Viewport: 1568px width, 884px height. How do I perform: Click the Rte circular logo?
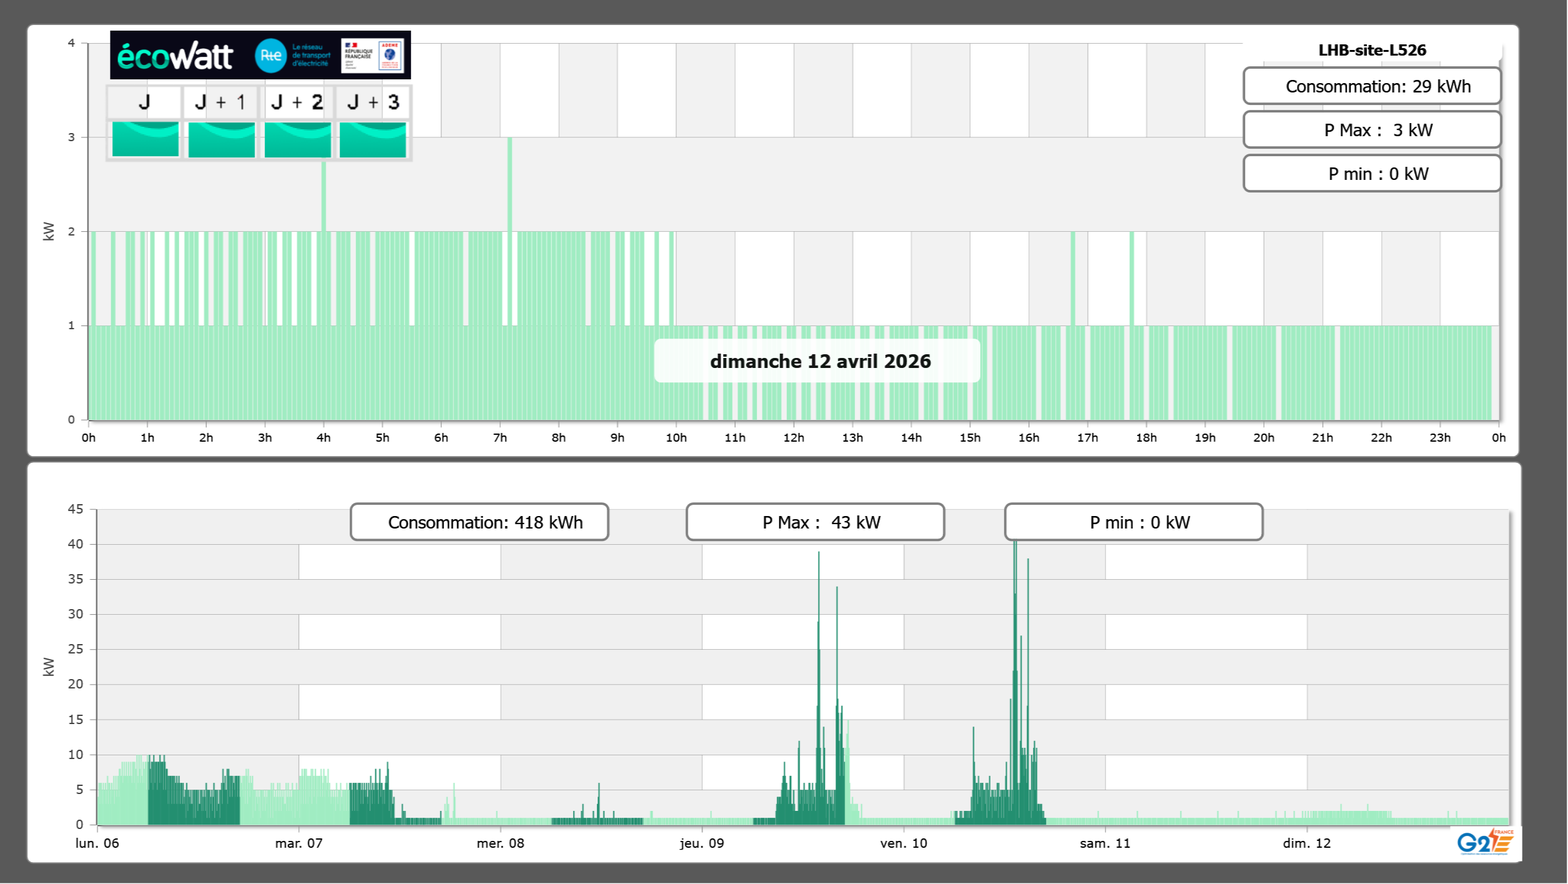tap(270, 56)
